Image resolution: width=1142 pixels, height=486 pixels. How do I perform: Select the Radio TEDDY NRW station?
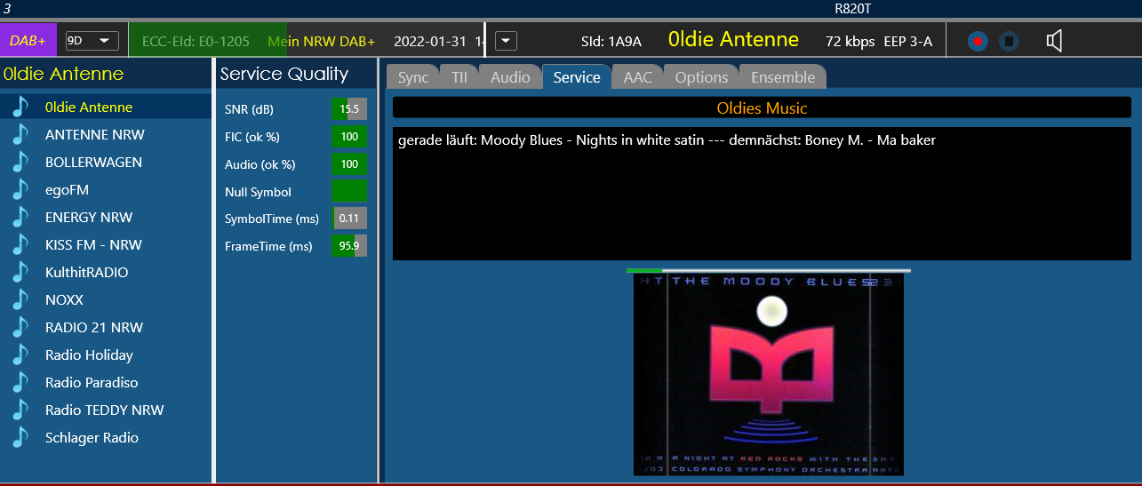click(x=105, y=410)
